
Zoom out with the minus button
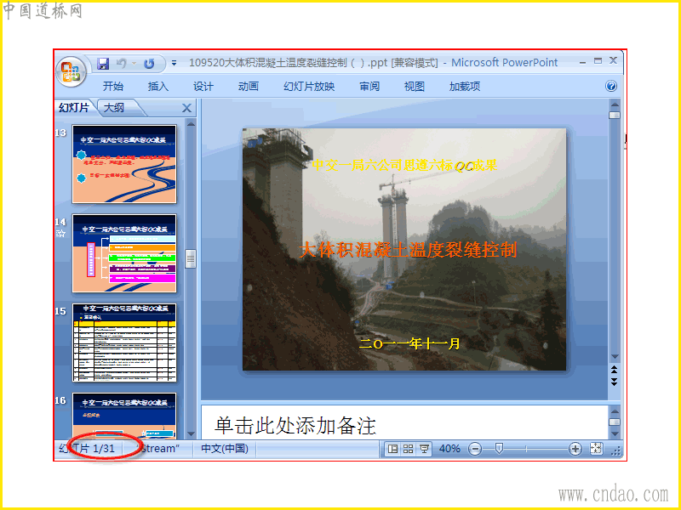475,449
